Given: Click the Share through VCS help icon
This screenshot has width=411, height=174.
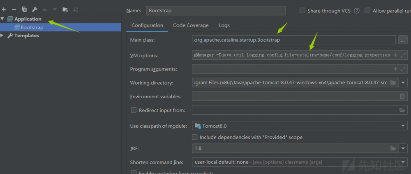Looking at the screenshot, I should [356, 11].
